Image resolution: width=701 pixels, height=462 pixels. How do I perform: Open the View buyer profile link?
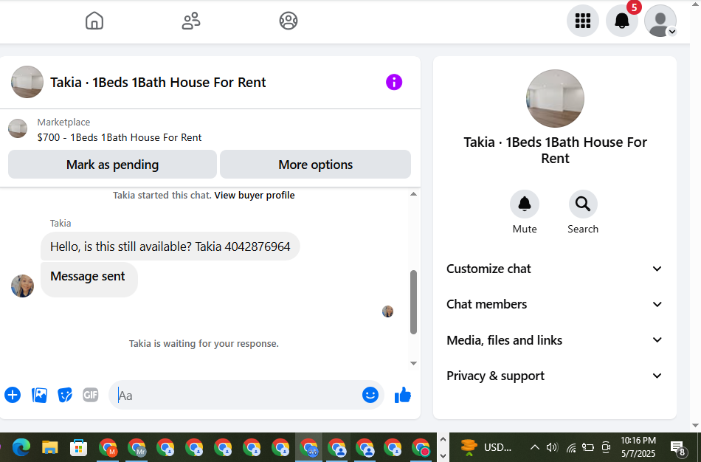pos(255,196)
